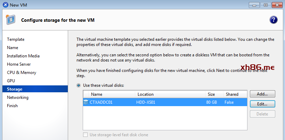This screenshot has height=140, width=285.
Task: Open the Home Server step
Action: [x=19, y=64]
